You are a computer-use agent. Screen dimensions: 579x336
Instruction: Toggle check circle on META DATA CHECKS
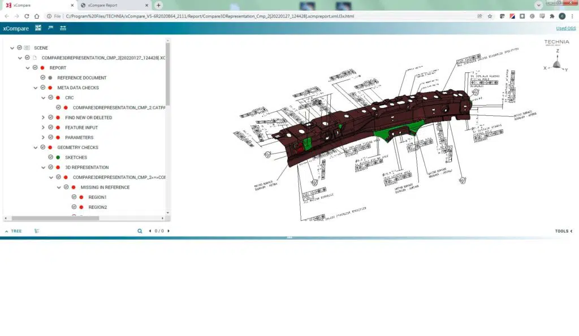tap(43, 88)
